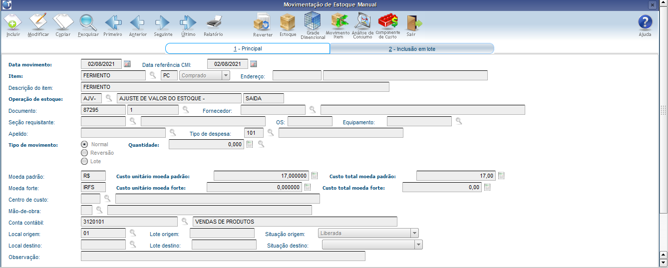Image resolution: width=668 pixels, height=268 pixels.
Task: Open calculator icon next to Quantidade
Action: coord(250,144)
